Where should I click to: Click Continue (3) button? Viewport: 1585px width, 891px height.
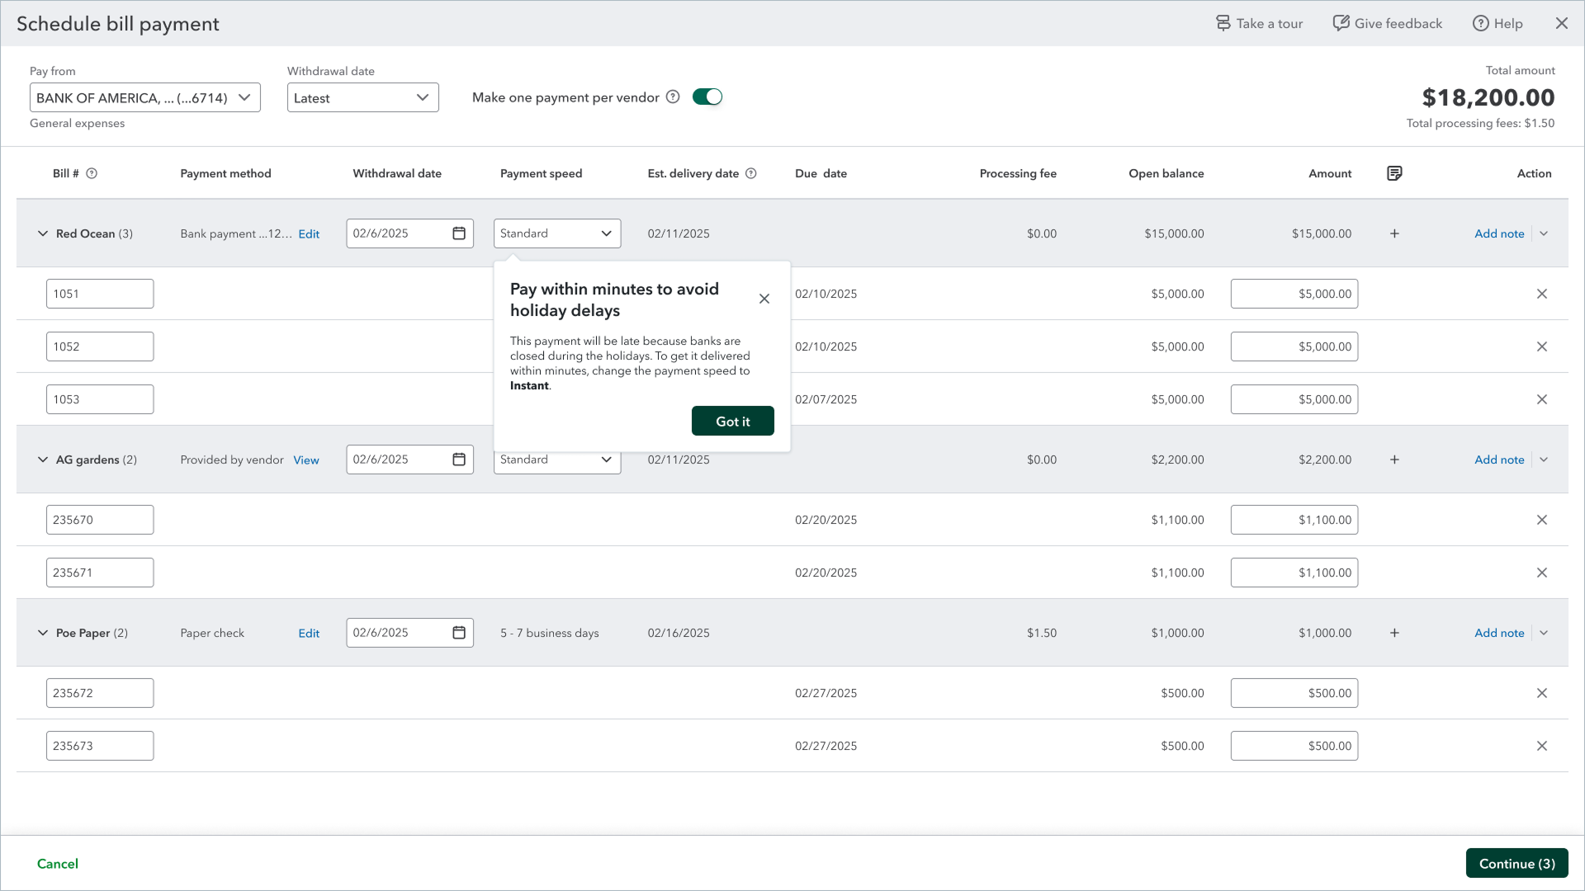pyautogui.click(x=1516, y=864)
